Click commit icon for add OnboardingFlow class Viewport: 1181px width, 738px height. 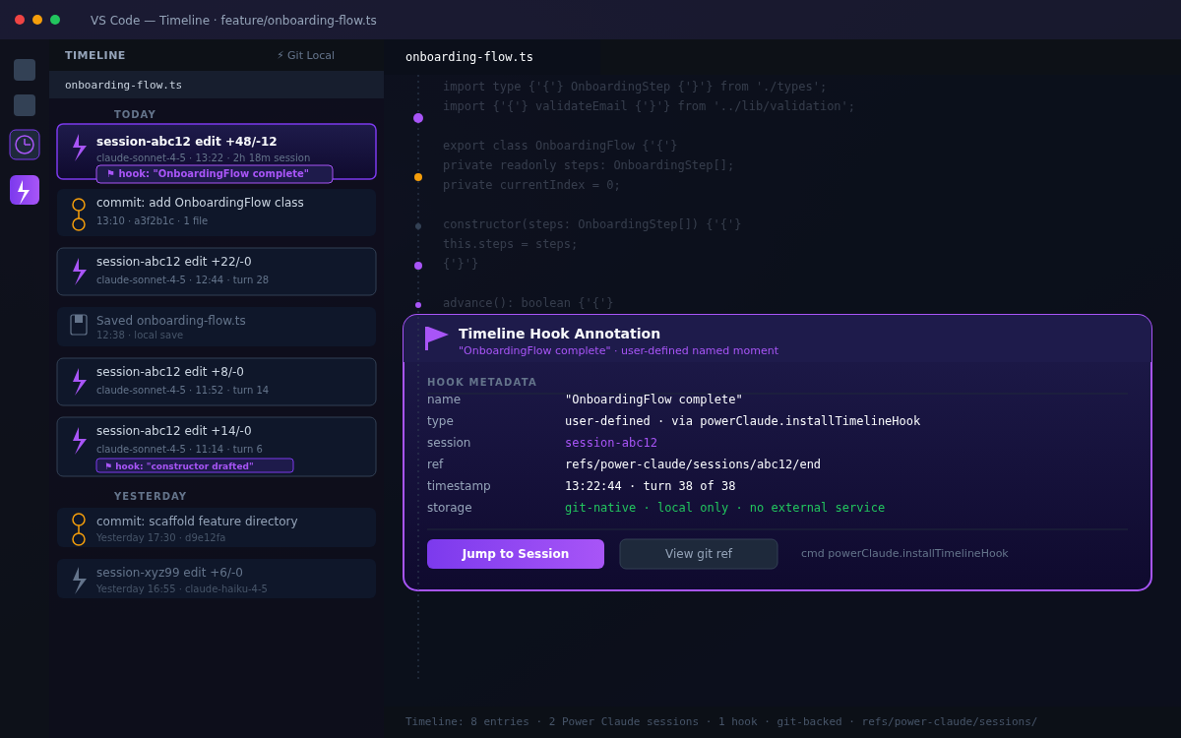tap(79, 215)
